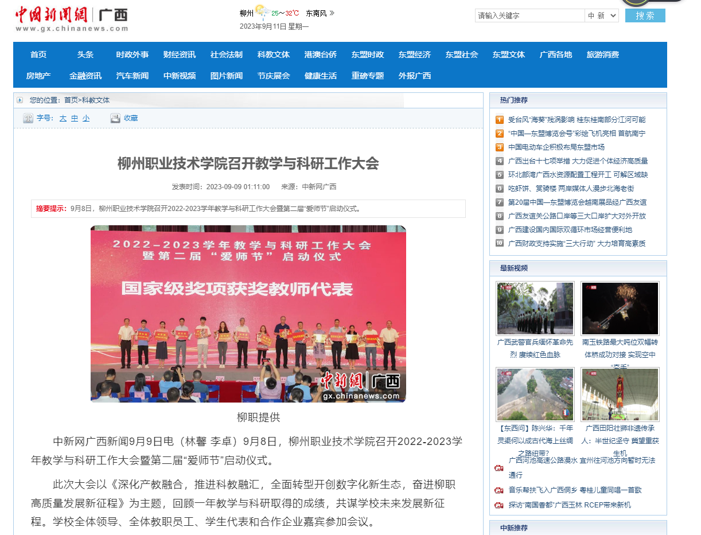Set font size to large 大
This screenshot has width=701, height=535.
[63, 118]
